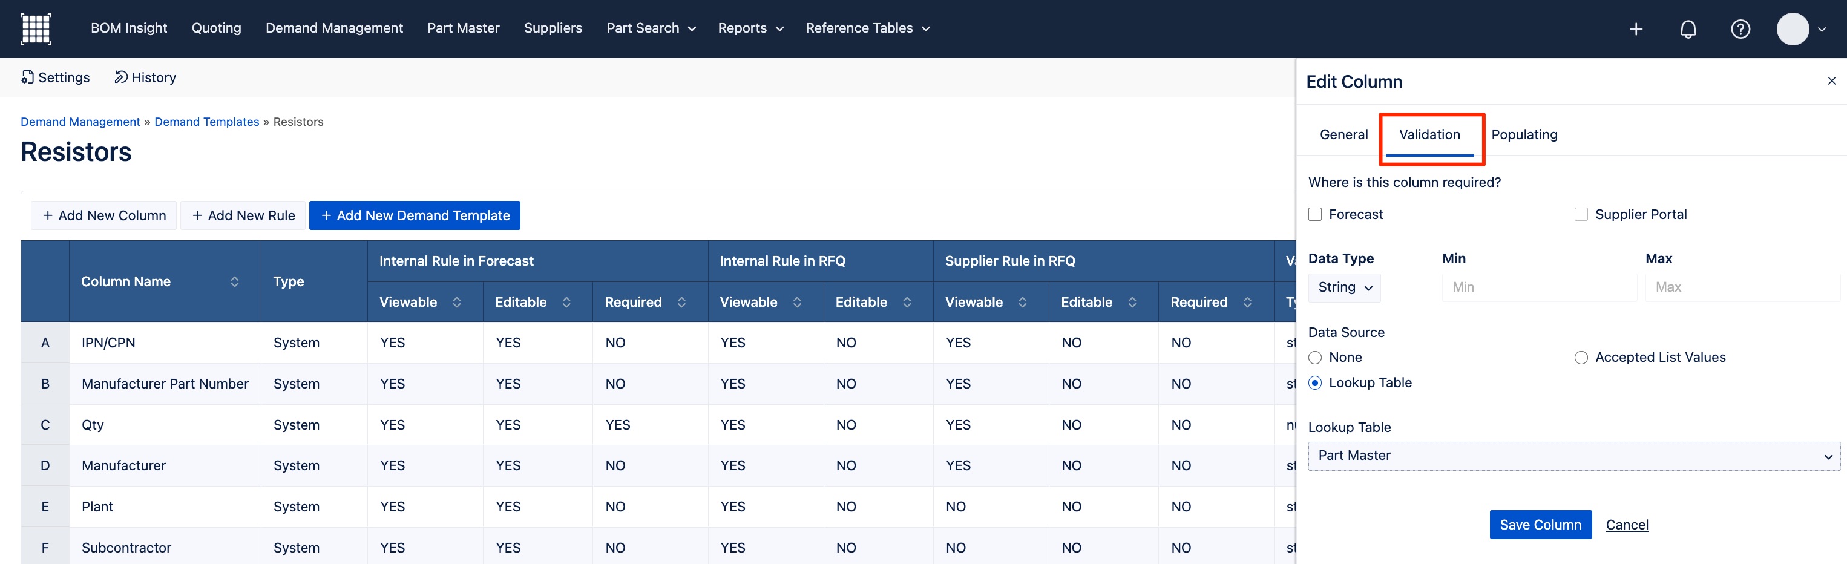1847x564 pixels.
Task: Sort Supplier RFQ Required column arrows
Action: (x=1248, y=303)
